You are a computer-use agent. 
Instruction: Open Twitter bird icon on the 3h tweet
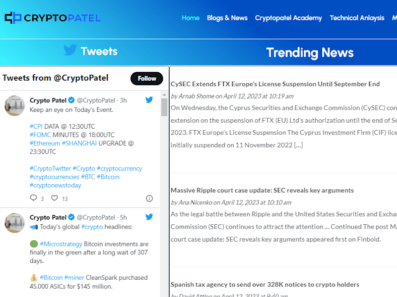[x=149, y=100]
